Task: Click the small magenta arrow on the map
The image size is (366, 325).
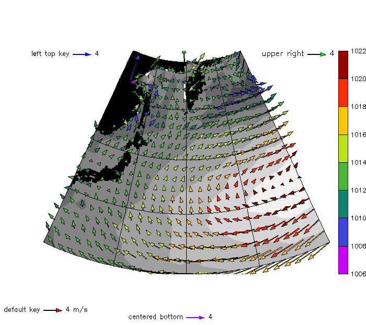Action: 133,82
